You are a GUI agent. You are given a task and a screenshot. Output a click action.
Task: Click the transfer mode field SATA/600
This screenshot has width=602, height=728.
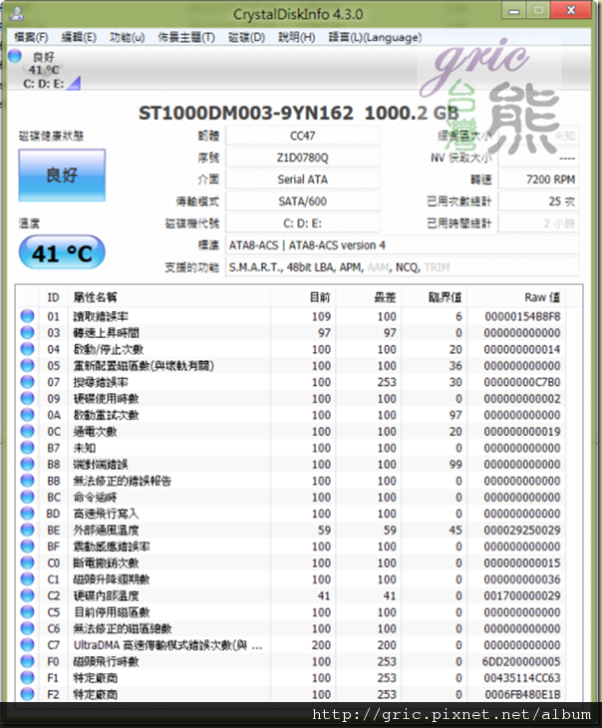(302, 201)
